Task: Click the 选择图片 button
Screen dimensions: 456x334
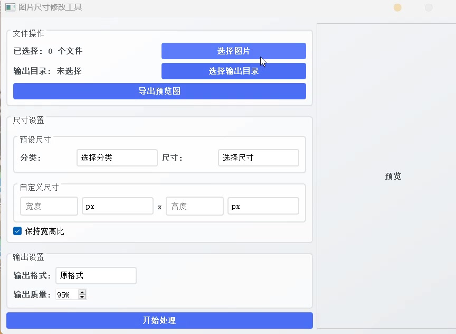Action: pyautogui.click(x=233, y=51)
